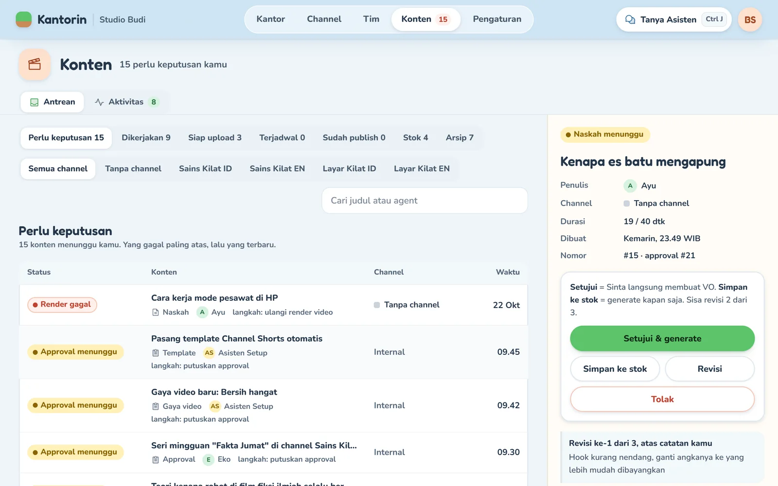Open the Pasang template Channel Shorts otomatis row
The width and height of the screenshot is (778, 486).
click(273, 352)
